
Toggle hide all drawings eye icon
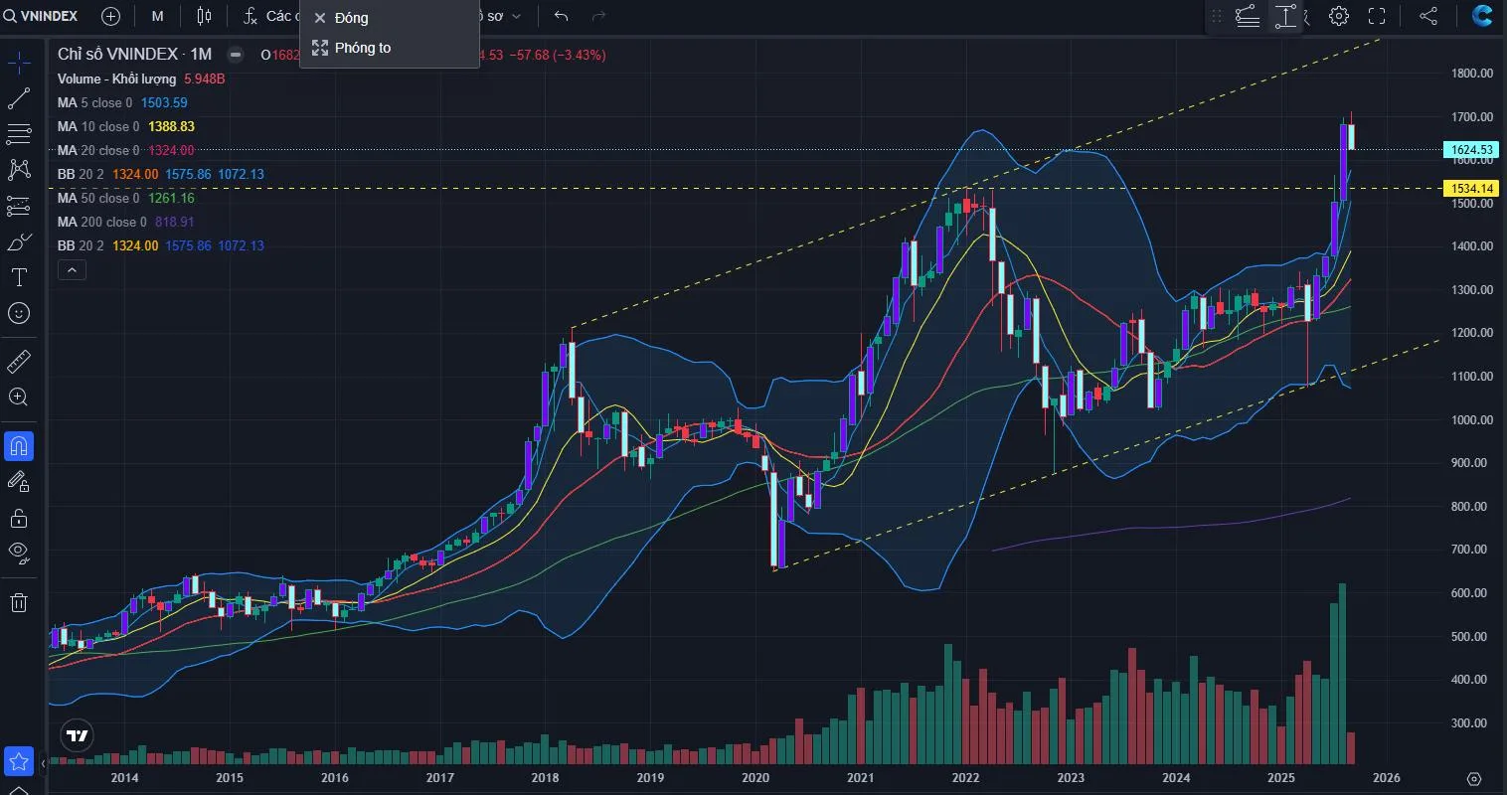(x=19, y=554)
